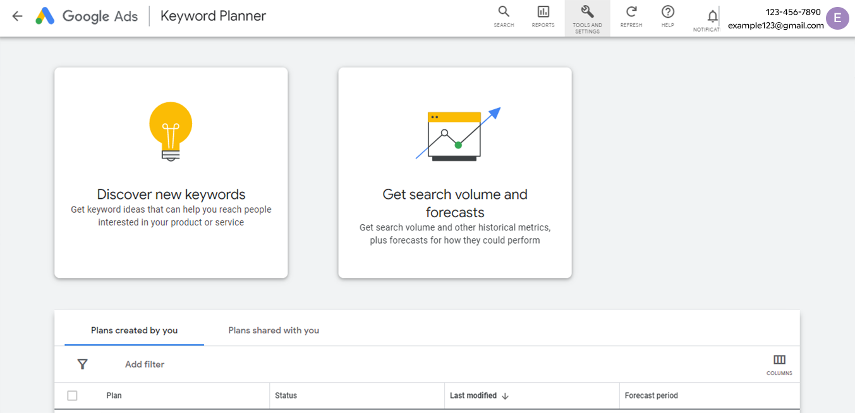The image size is (855, 413).
Task: Click the Forecast period column header
Action: pos(652,395)
